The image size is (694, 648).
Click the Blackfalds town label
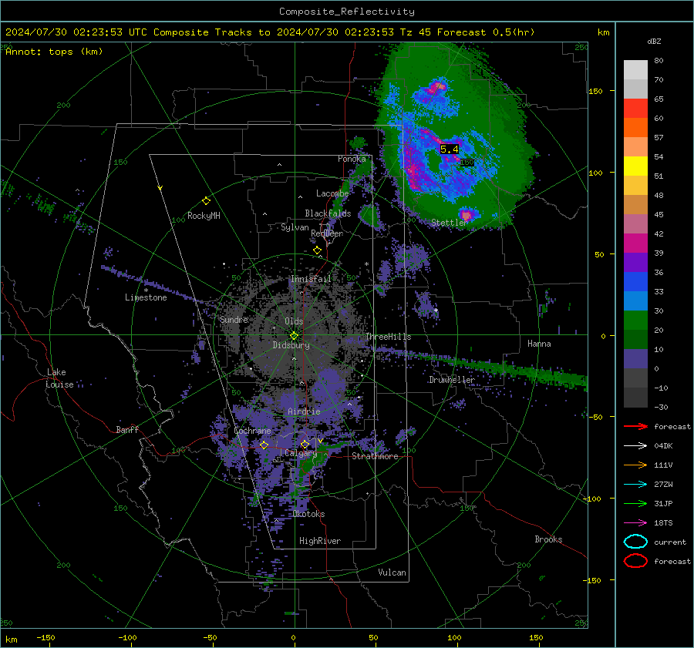[328, 213]
